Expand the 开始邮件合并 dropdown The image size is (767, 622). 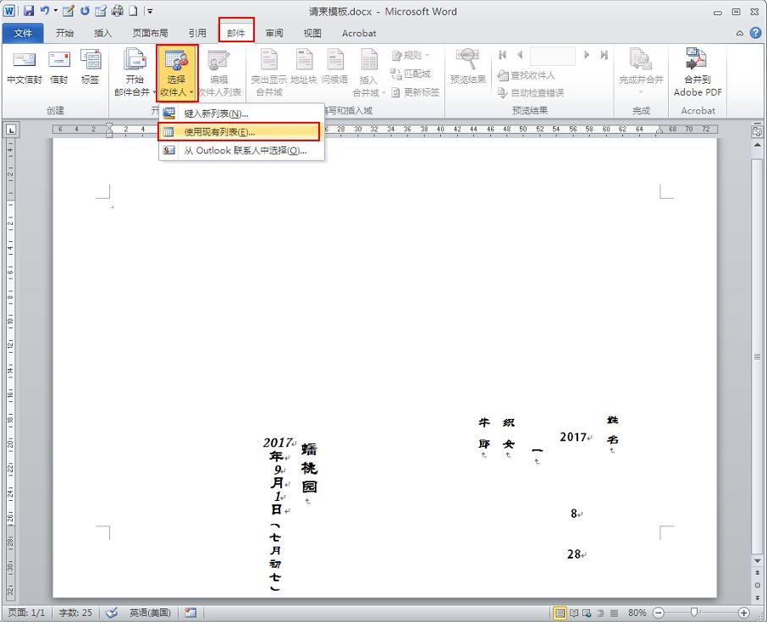[x=135, y=73]
